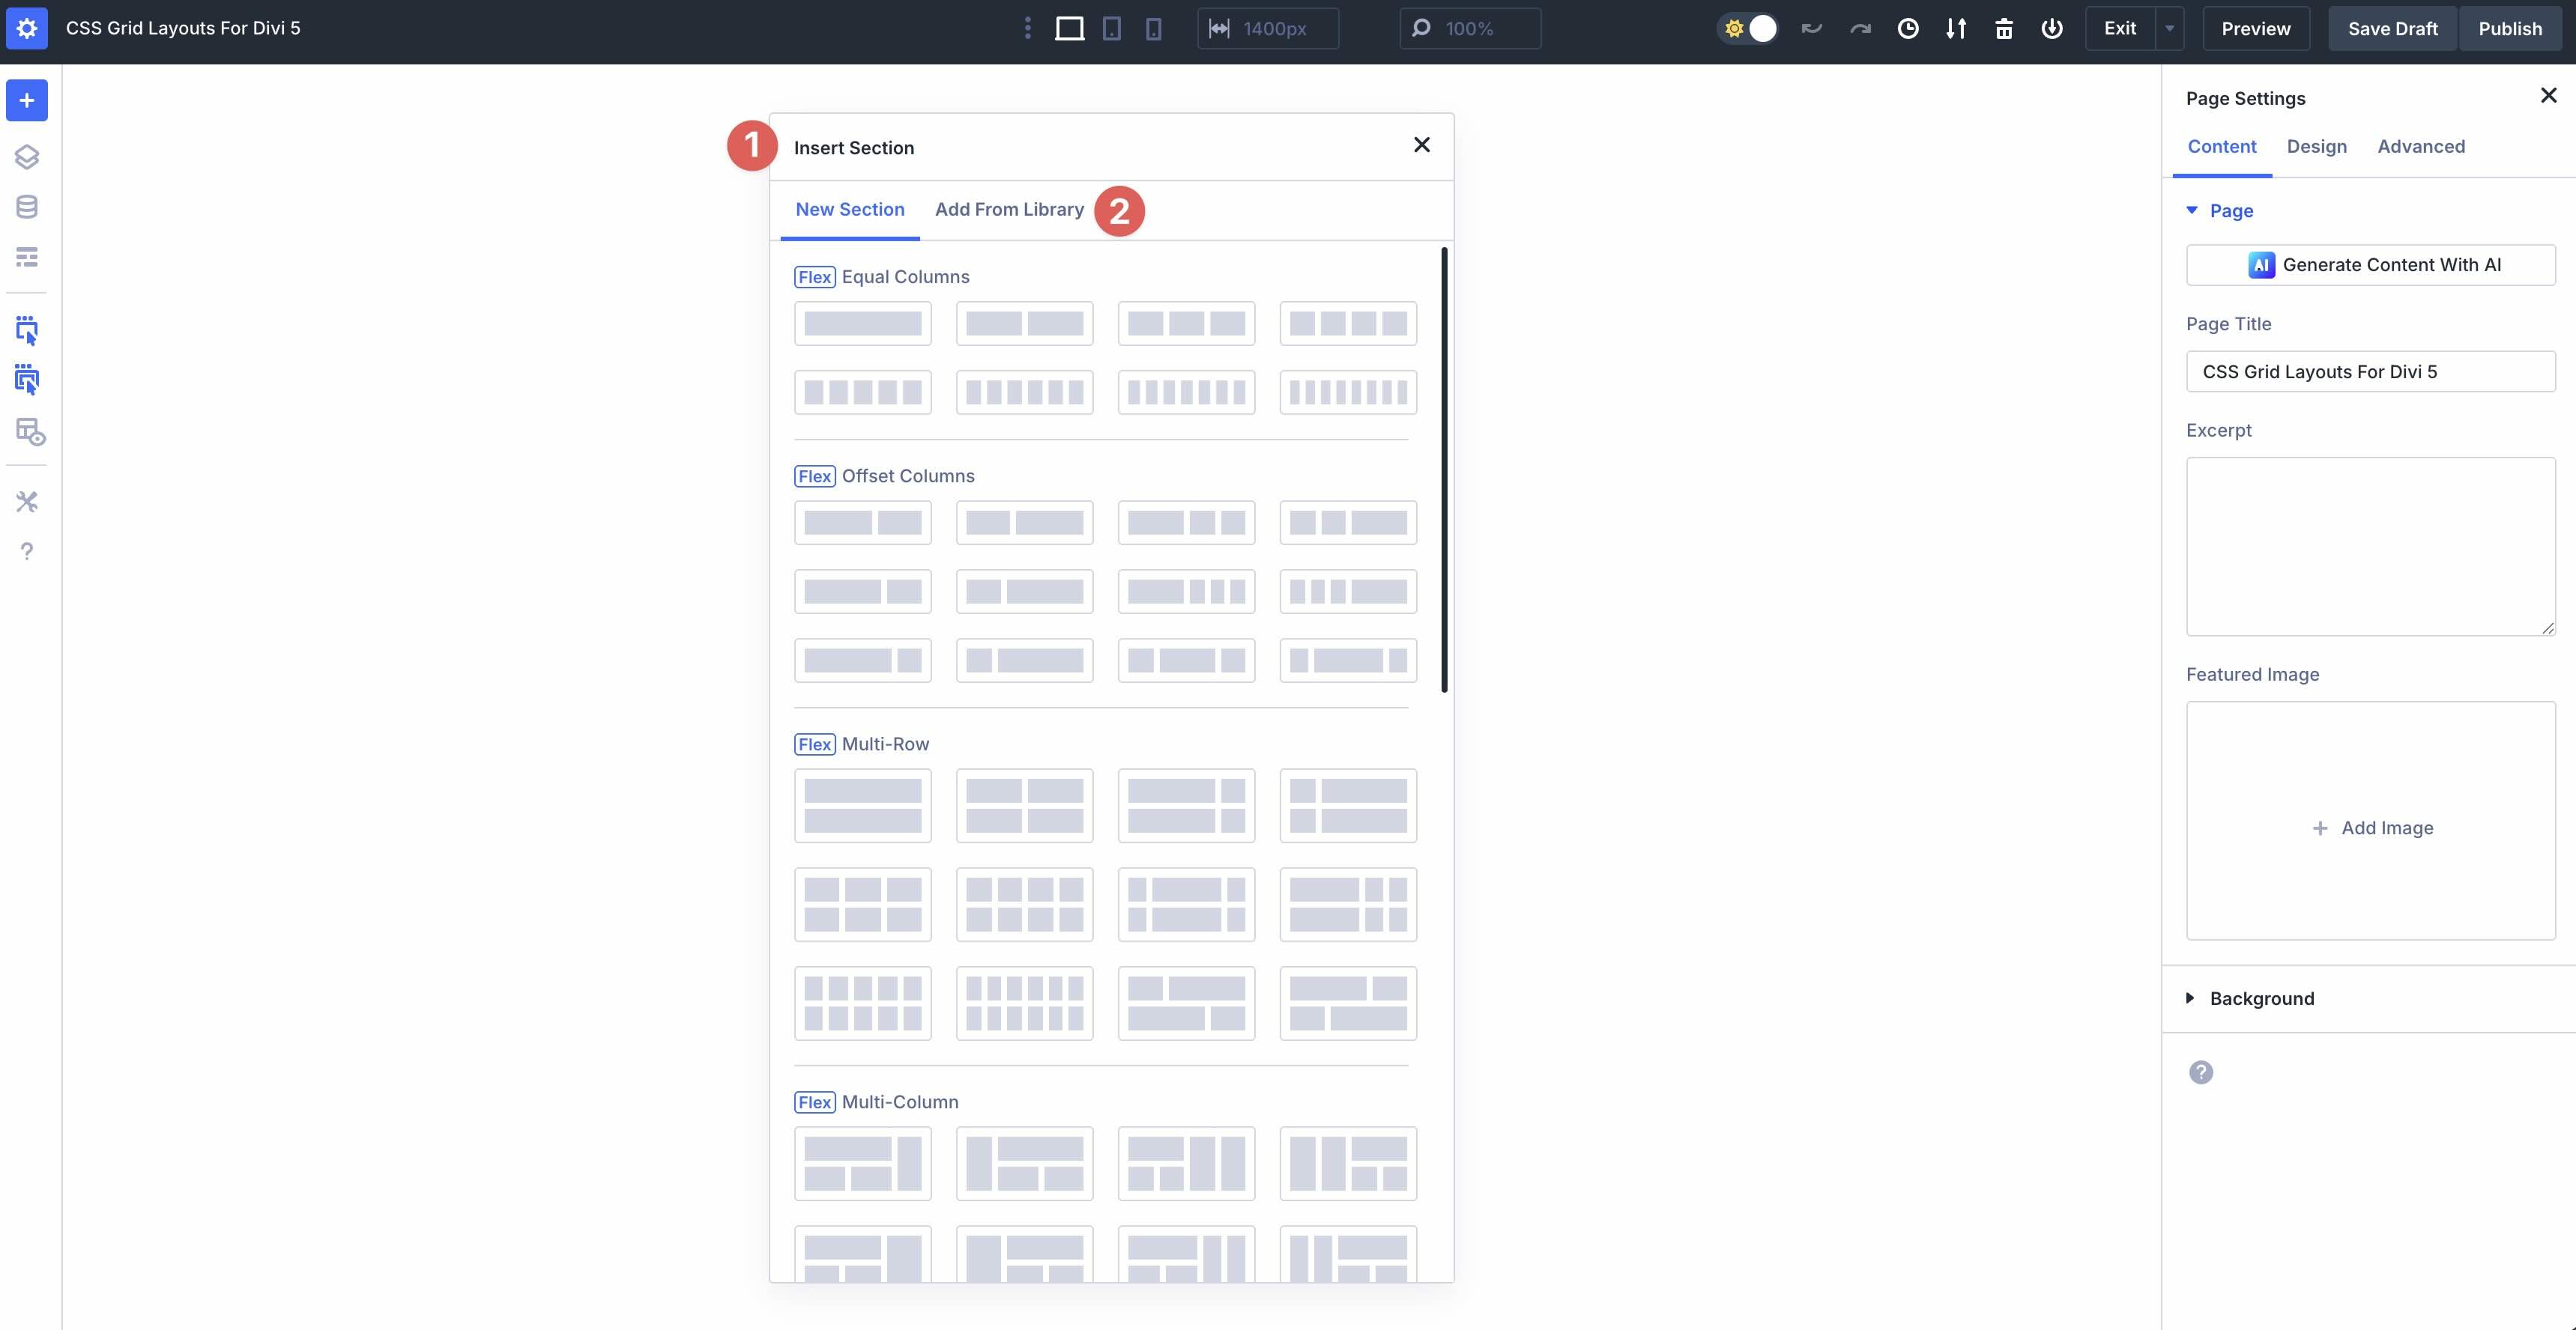Screen dimensions: 2576x1330
Task: Toggle the light/dark interface switch
Action: click(x=1747, y=28)
